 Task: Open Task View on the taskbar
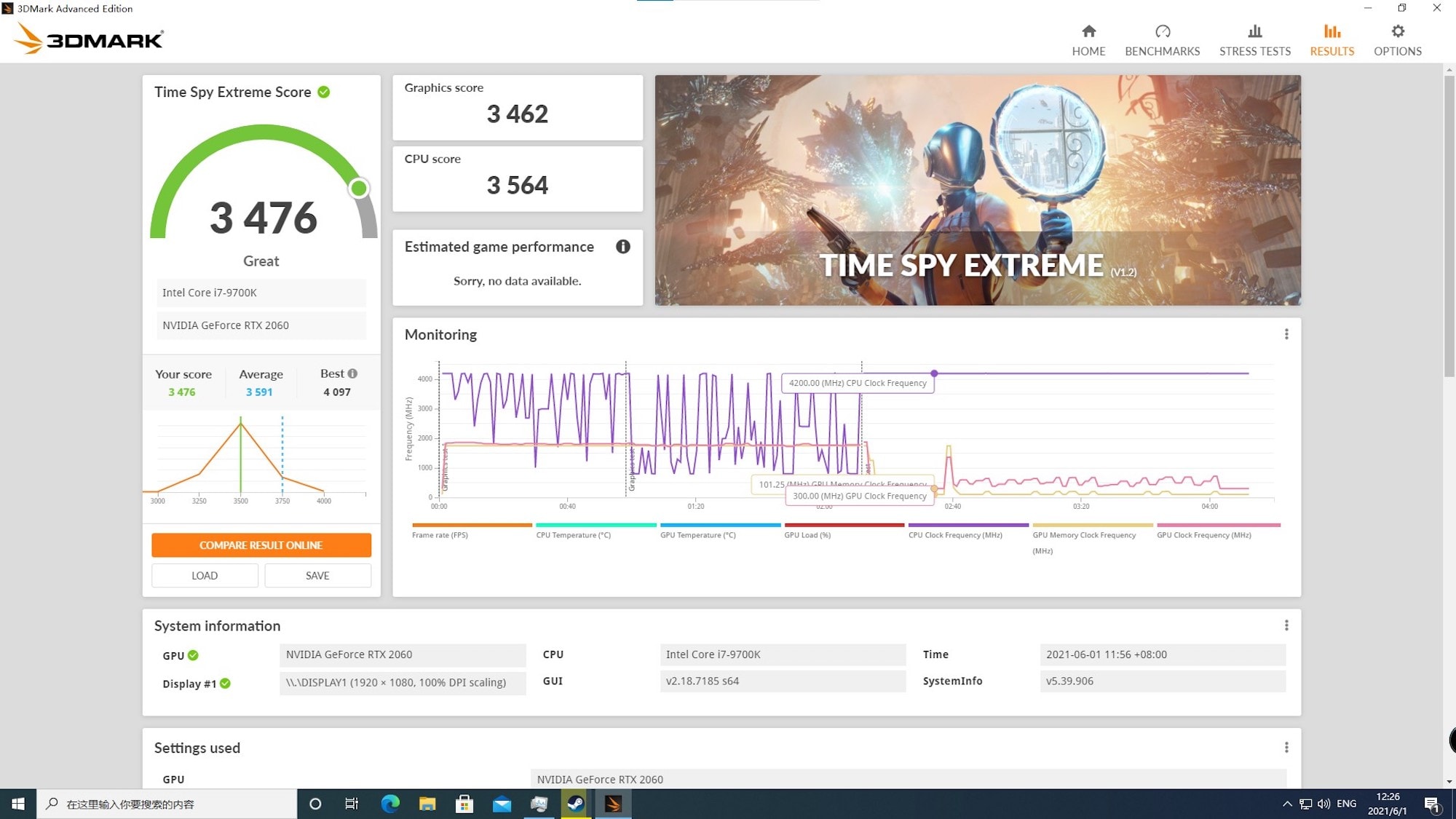pyautogui.click(x=352, y=804)
